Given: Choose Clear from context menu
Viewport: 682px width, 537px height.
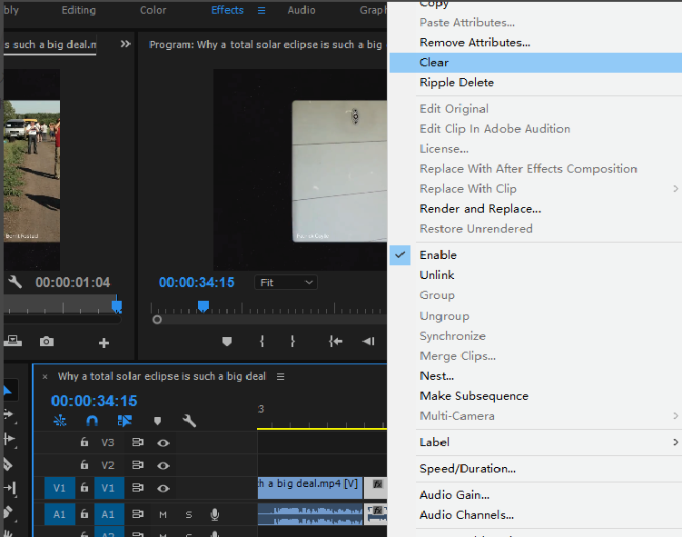Looking at the screenshot, I should 434,63.
